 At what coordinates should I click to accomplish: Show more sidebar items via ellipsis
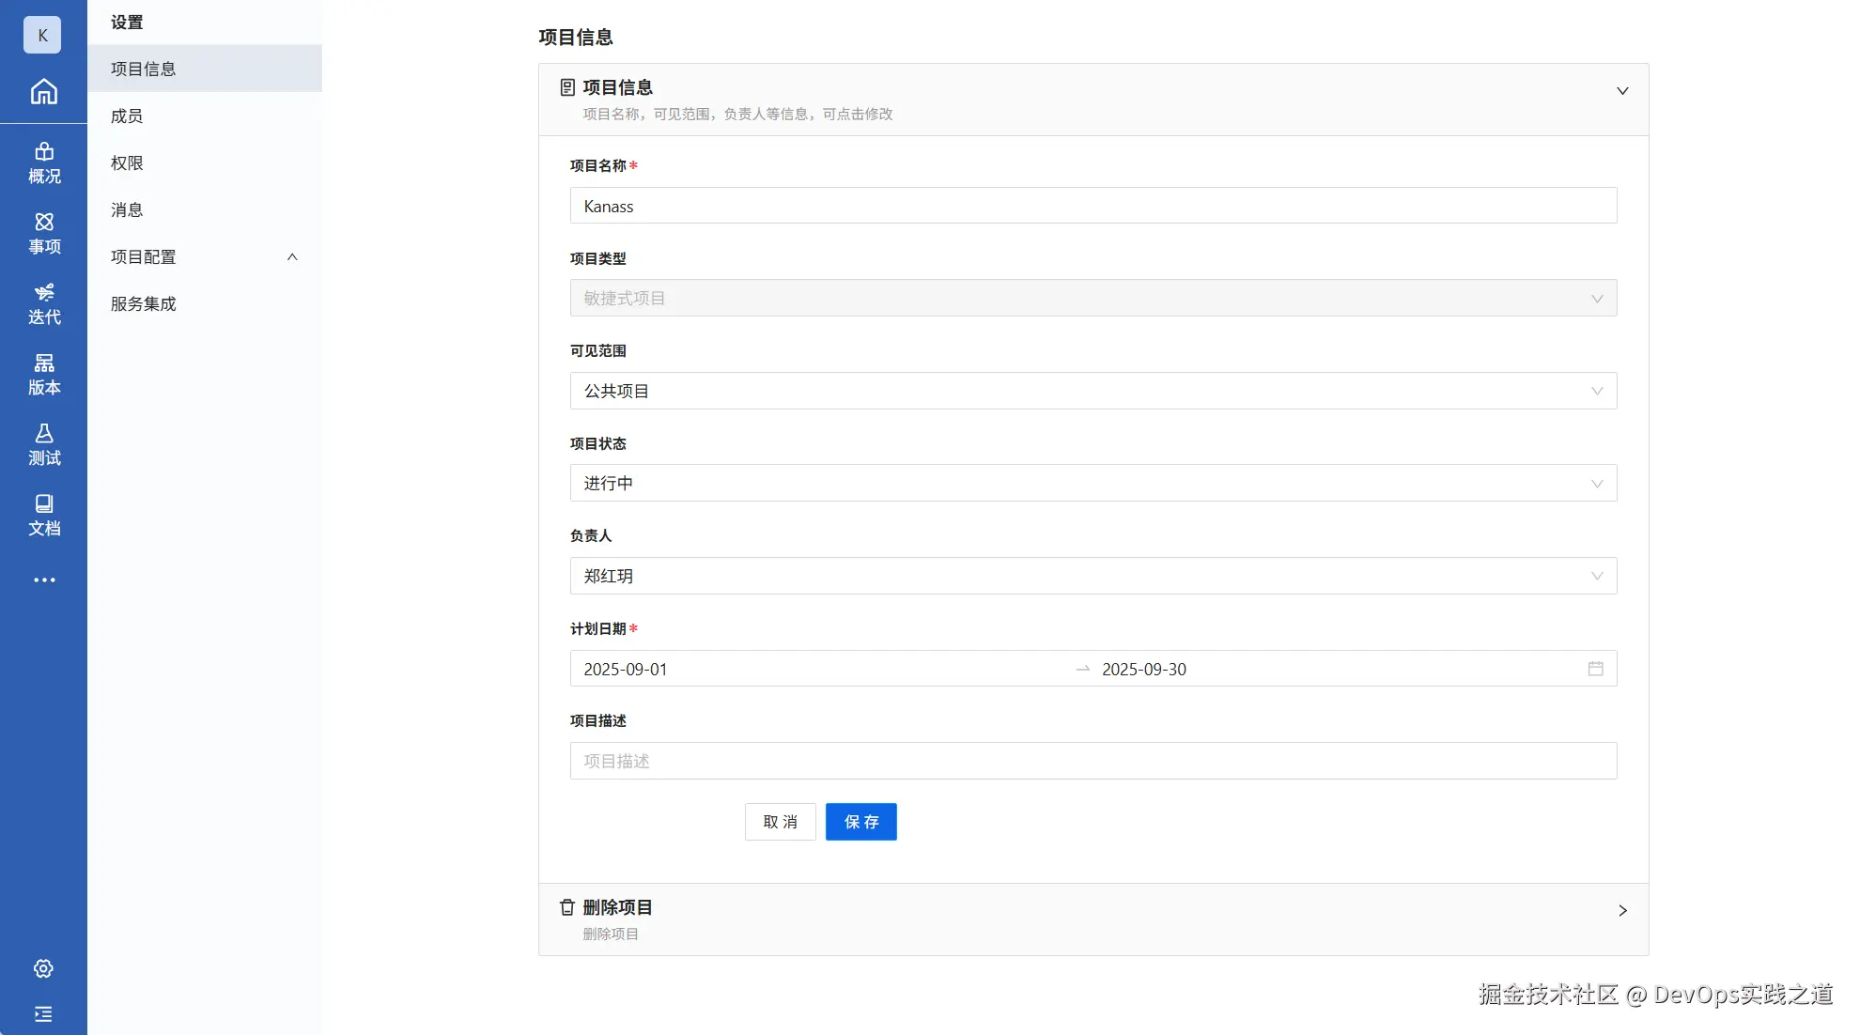pyautogui.click(x=43, y=580)
